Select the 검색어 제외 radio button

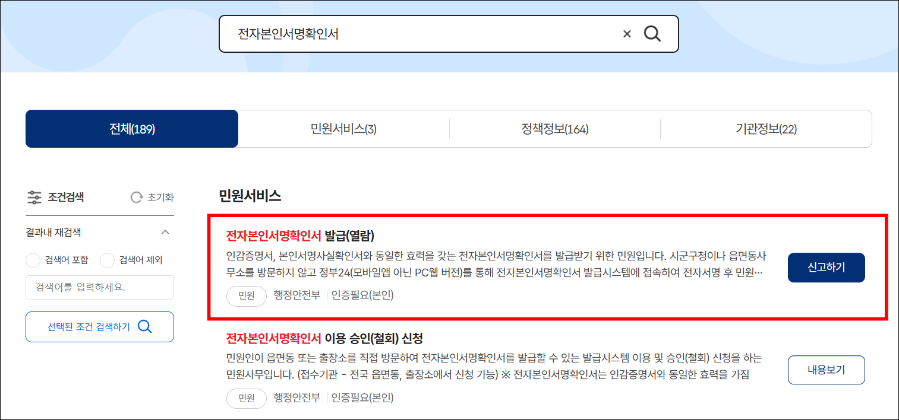(107, 260)
